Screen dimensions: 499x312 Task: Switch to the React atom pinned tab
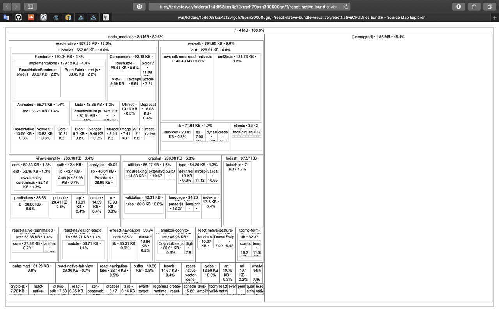click(x=56, y=17)
